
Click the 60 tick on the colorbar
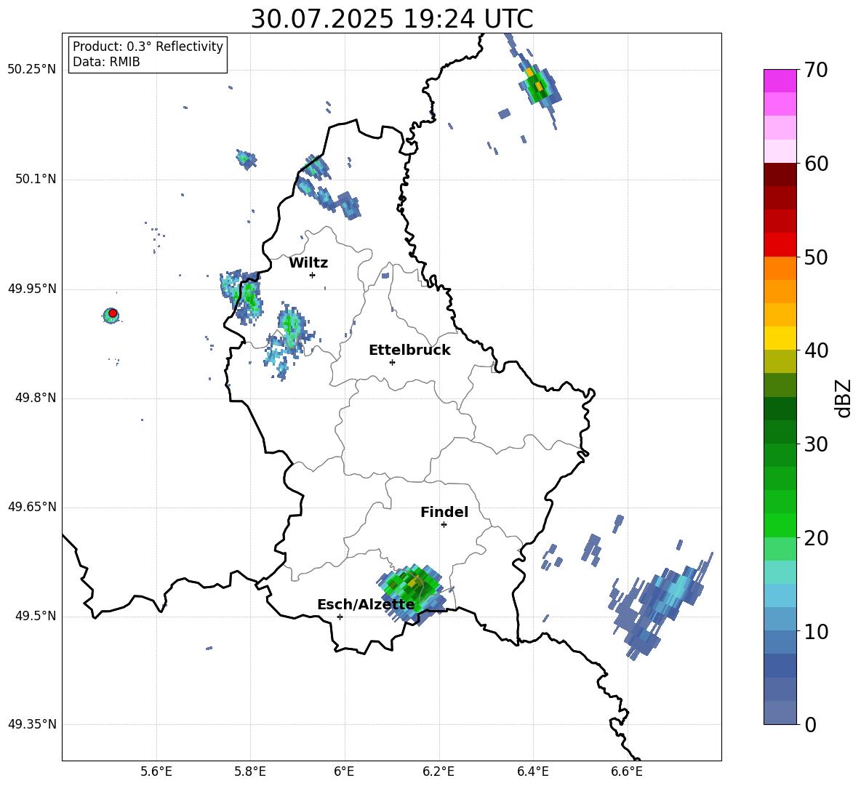click(x=816, y=164)
